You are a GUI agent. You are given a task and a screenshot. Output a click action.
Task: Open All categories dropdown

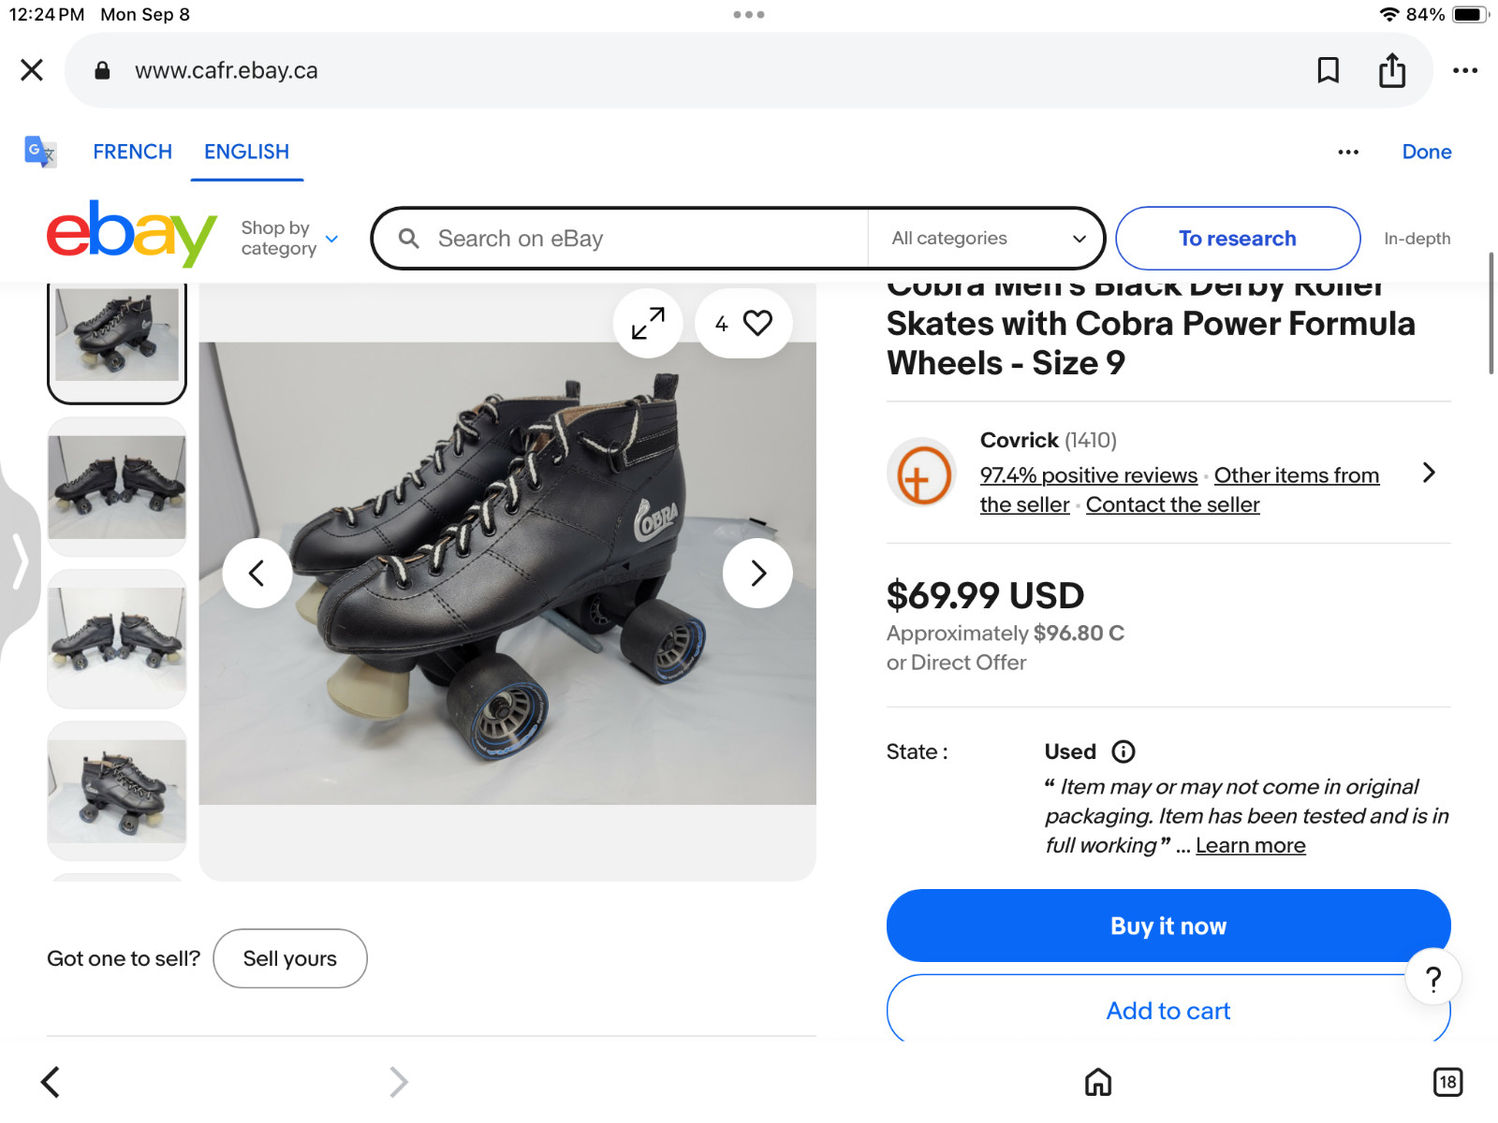coord(987,239)
